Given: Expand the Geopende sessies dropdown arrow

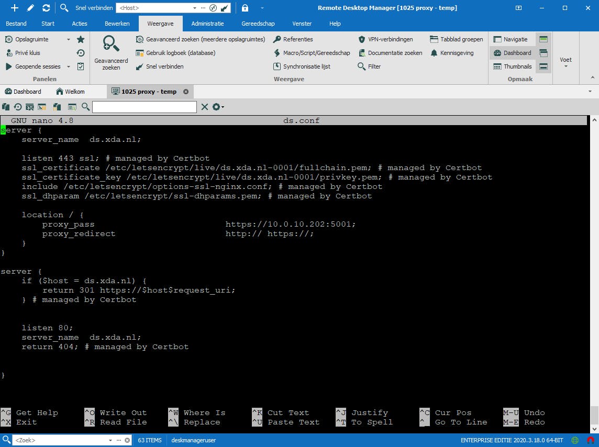Looking at the screenshot, I should pyautogui.click(x=69, y=66).
